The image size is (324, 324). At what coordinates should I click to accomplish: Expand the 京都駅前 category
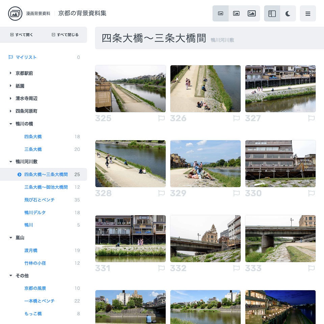pyautogui.click(x=24, y=73)
